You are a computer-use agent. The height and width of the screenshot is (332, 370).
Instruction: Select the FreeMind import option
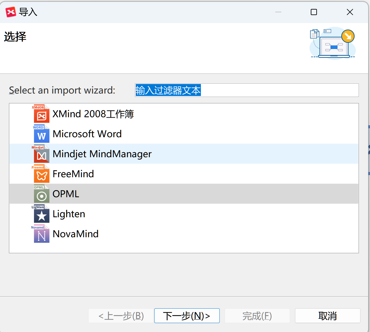click(184, 174)
